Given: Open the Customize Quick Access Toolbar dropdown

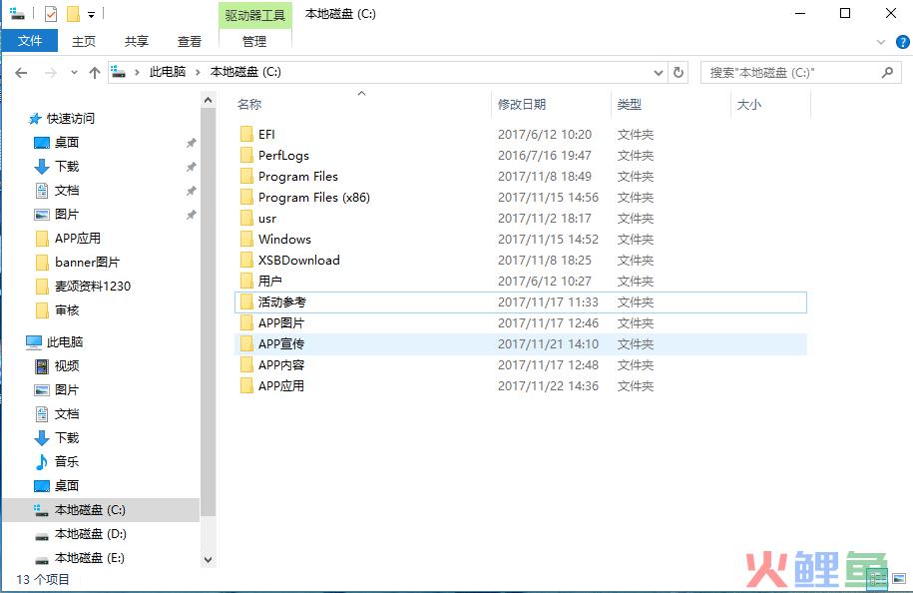Looking at the screenshot, I should coord(92,15).
